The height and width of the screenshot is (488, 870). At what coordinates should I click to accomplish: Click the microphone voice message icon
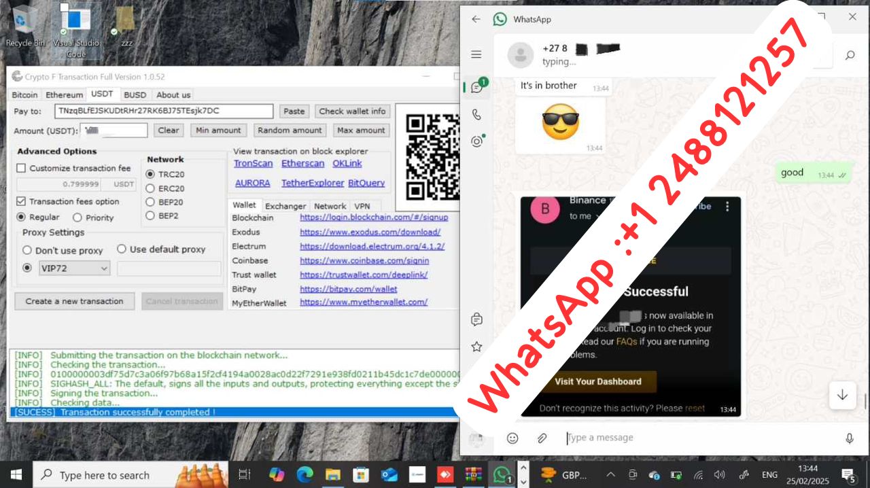(x=849, y=438)
